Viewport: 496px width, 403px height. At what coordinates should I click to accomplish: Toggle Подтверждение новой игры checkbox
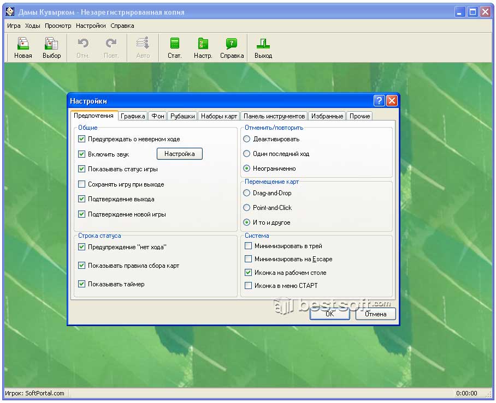[x=81, y=214]
